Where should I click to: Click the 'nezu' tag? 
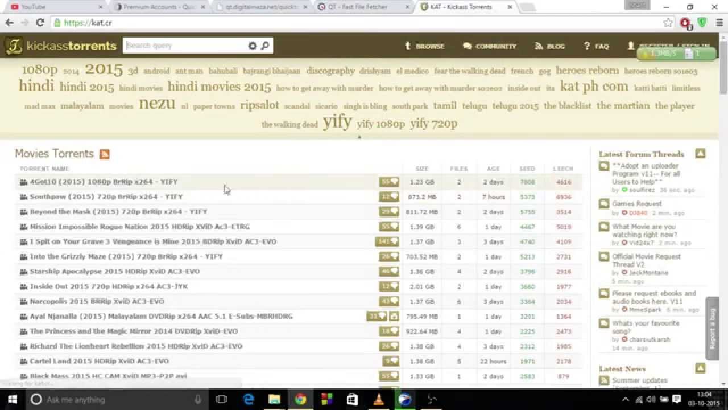[157, 104]
